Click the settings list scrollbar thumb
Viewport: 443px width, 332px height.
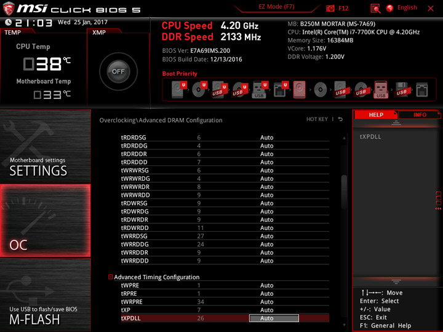(x=344, y=191)
